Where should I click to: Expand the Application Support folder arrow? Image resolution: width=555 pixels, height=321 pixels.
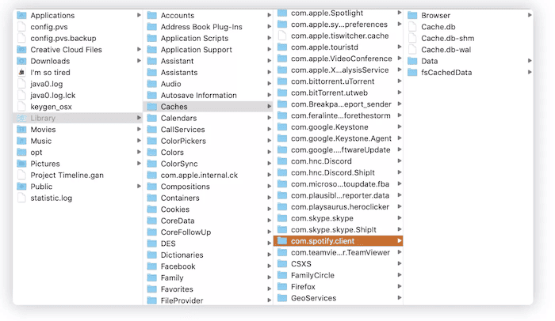[270, 50]
